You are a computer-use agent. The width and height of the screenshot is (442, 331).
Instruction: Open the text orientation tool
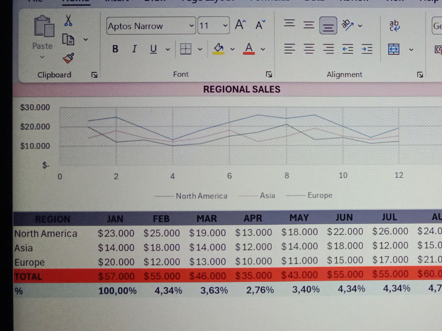click(347, 25)
